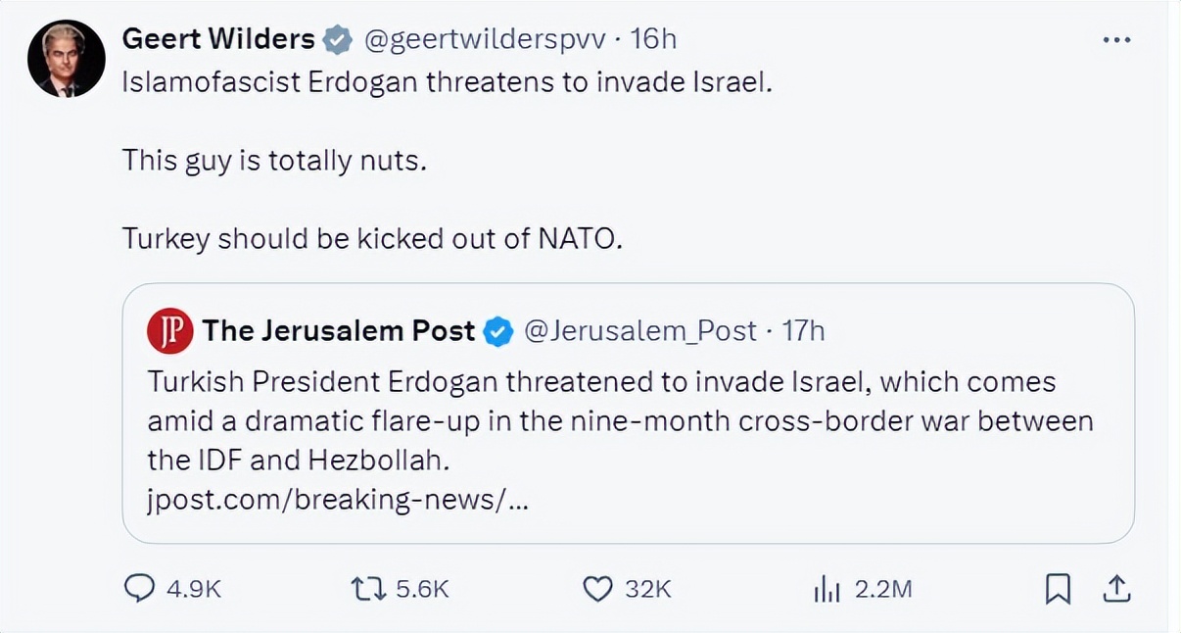Share the tweet via the upload arrow icon

coord(1115,588)
